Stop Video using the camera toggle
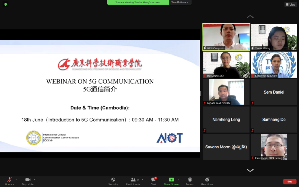Image resolution: width=299 pixels, height=187 pixels. [28, 180]
